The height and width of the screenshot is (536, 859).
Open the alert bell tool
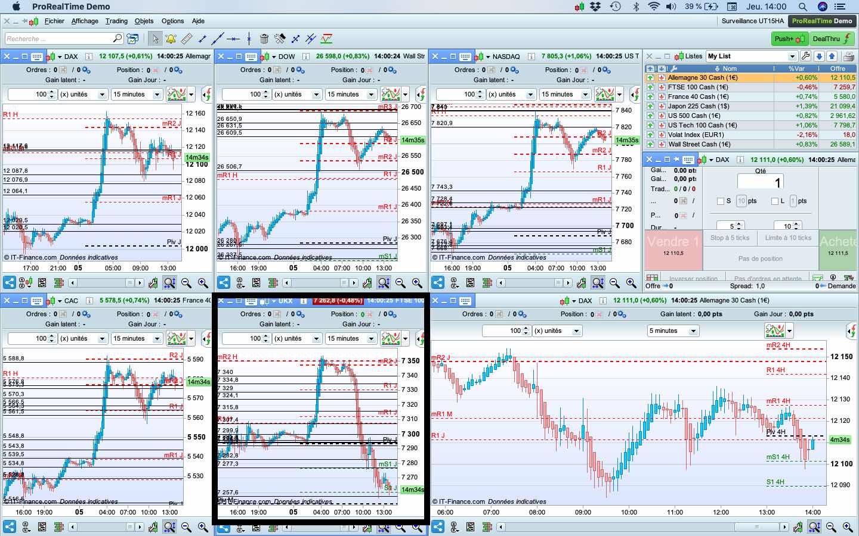pos(171,39)
